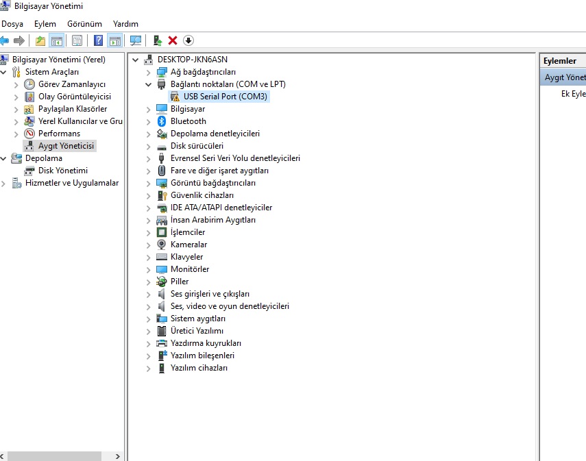Click the Up one level folder icon
Viewport: 586px width, 461px height.
pos(40,40)
